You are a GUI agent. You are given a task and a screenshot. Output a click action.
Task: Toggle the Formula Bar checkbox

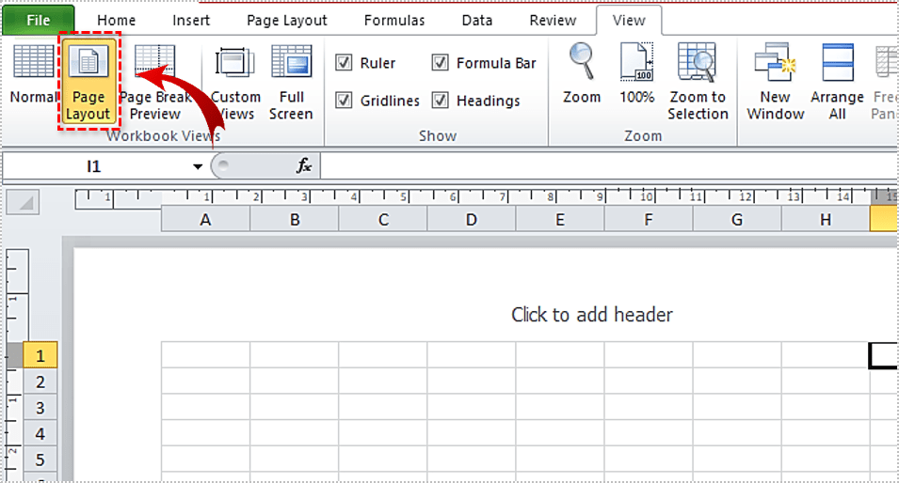pyautogui.click(x=441, y=63)
